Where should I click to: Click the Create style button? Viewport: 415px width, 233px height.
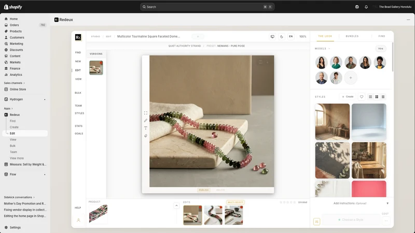coord(348,97)
